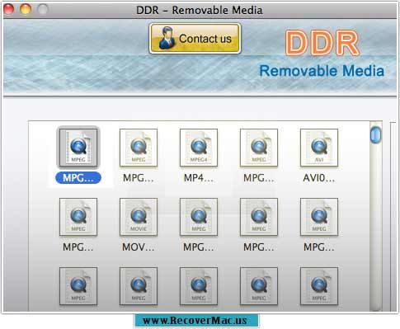Click the AVI0... file name label

319,178
